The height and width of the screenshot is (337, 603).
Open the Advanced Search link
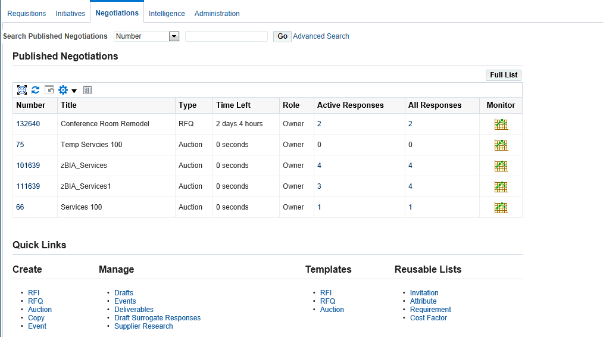(321, 36)
